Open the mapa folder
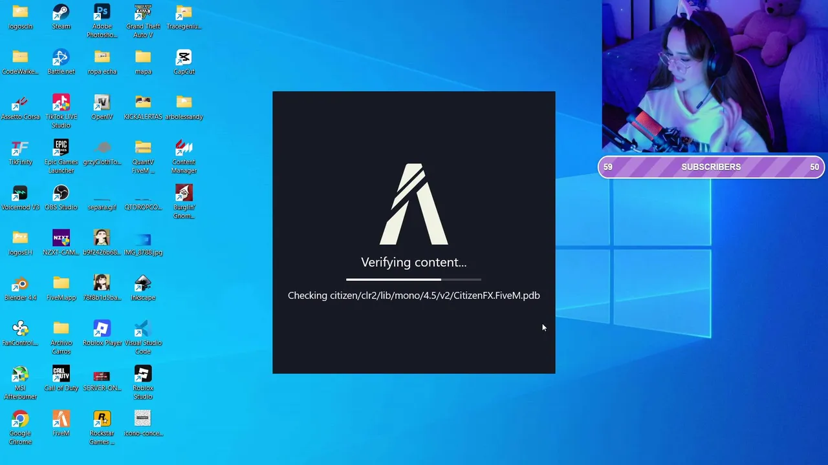The width and height of the screenshot is (828, 465). [x=143, y=63]
